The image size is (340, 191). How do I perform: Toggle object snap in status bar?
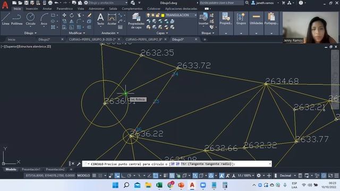156,176
